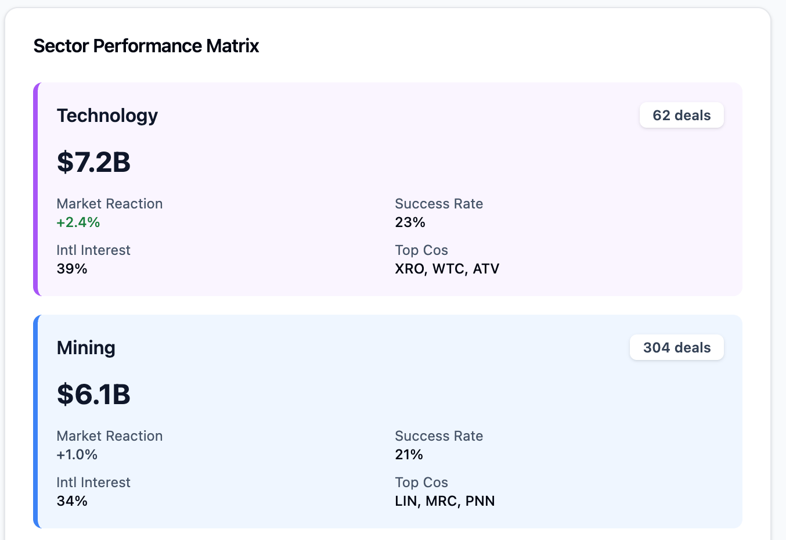Click Technology's 23% success rate value
Image resolution: width=786 pixels, height=540 pixels.
pos(410,222)
